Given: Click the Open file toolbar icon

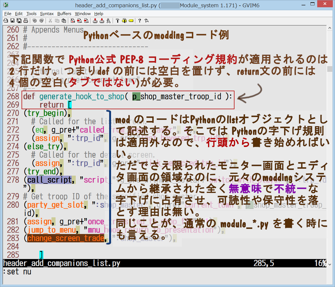Looking at the screenshot, I should pos(6,21).
